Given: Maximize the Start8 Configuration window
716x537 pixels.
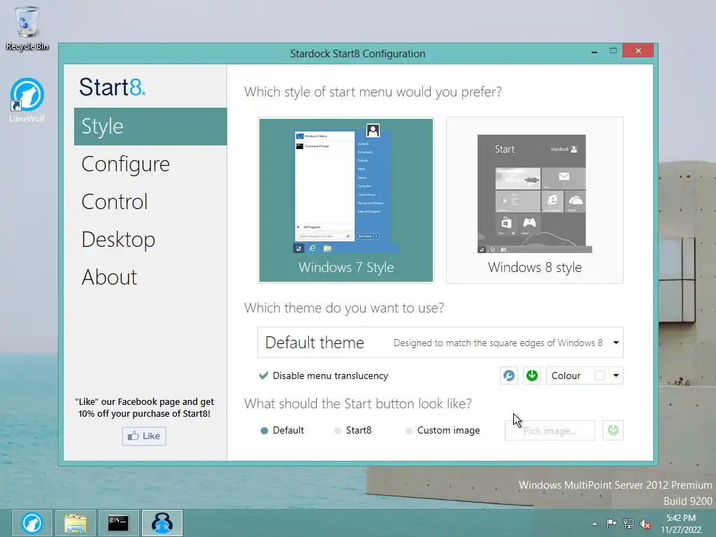Looking at the screenshot, I should (x=613, y=50).
